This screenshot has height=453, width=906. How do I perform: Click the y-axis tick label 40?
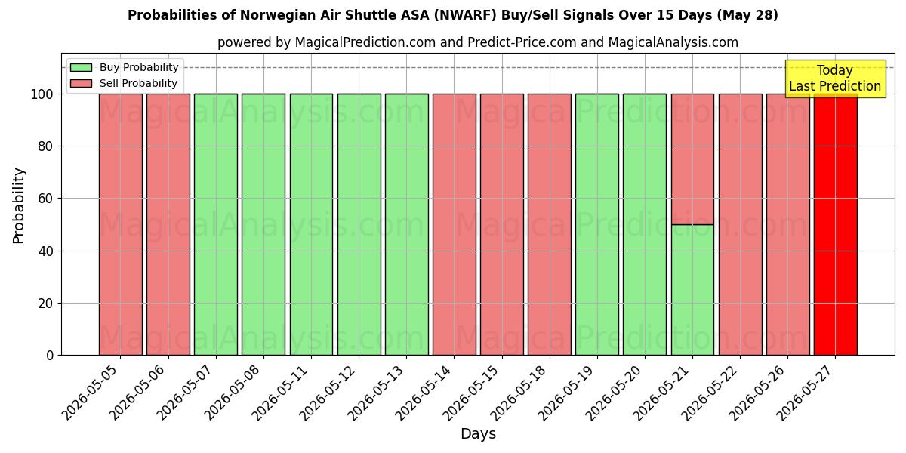pyautogui.click(x=46, y=251)
